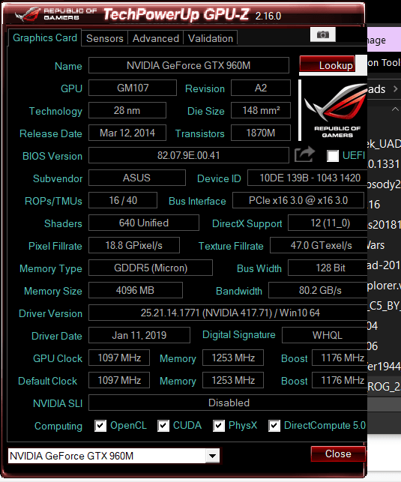Open the Advanced tab
Screen dimensions: 401x482
pos(155,38)
